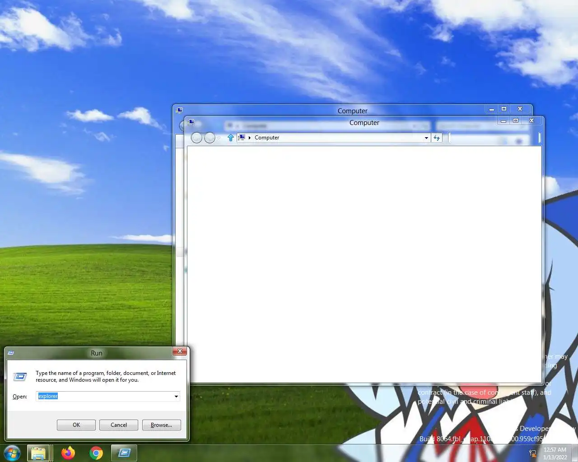This screenshot has height=462, width=578.
Task: Click the front Computer window title icon
Action: tap(191, 122)
